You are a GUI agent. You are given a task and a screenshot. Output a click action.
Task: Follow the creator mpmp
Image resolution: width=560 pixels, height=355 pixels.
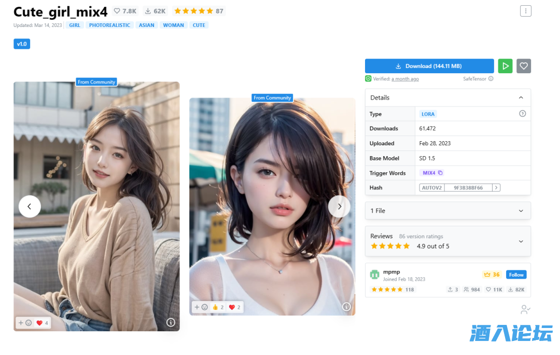point(516,275)
